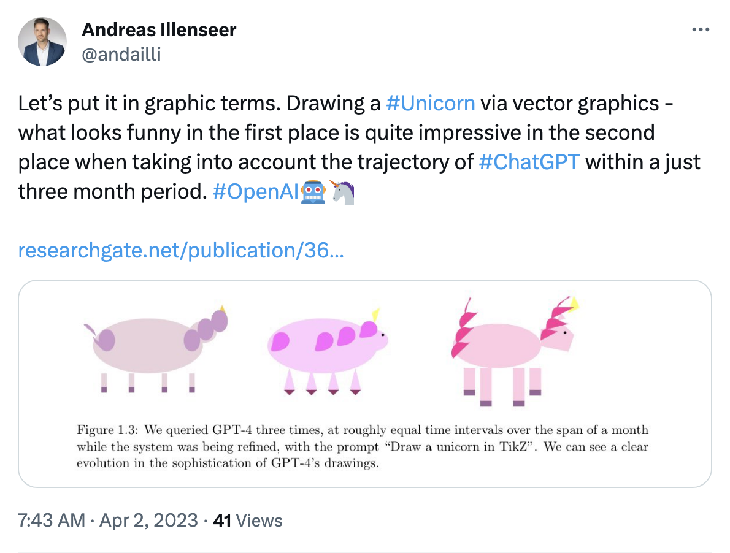Open the Andreas Illenseer display name link
The image size is (730, 553).
coord(159,29)
